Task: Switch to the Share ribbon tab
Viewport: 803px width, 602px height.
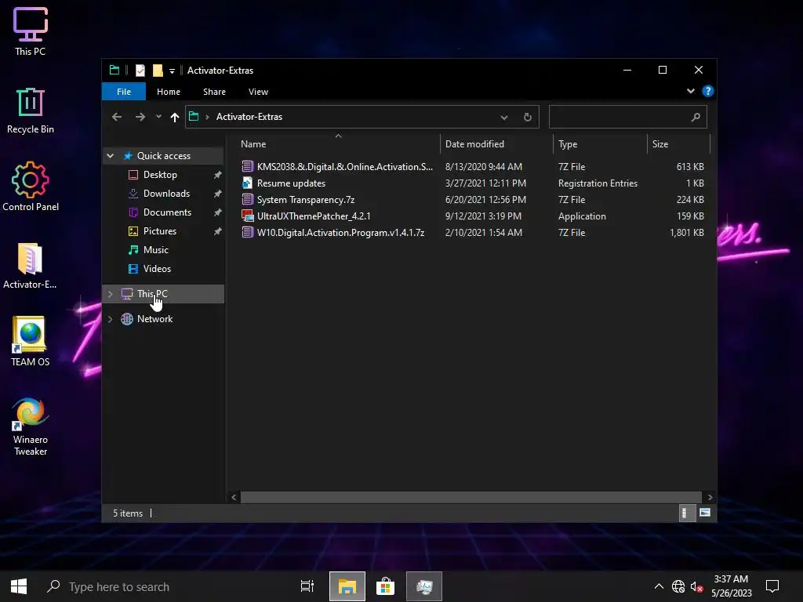Action: click(x=214, y=92)
